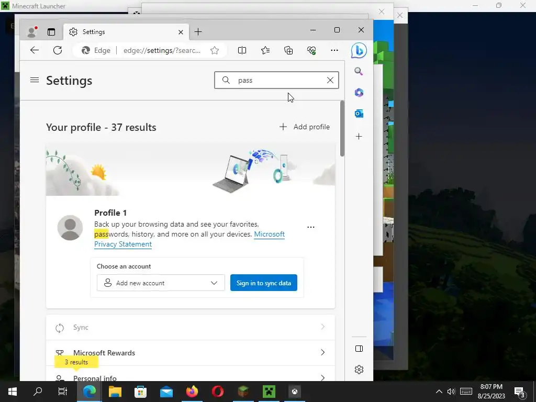
Task: Open the Sync settings row
Action: click(x=191, y=327)
